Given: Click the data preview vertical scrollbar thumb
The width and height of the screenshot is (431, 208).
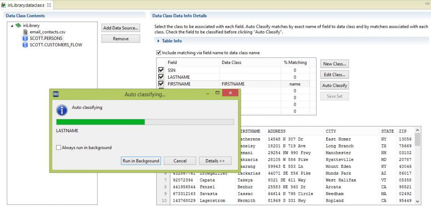Looking at the screenshot, I should pos(417,139).
